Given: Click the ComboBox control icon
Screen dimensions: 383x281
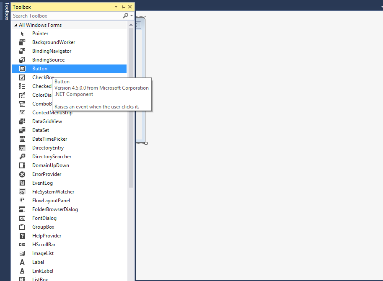Looking at the screenshot, I should (x=22, y=104).
